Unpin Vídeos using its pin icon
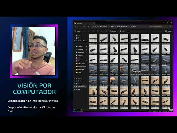This screenshot has width=177, height=133. (x=86, y=61)
